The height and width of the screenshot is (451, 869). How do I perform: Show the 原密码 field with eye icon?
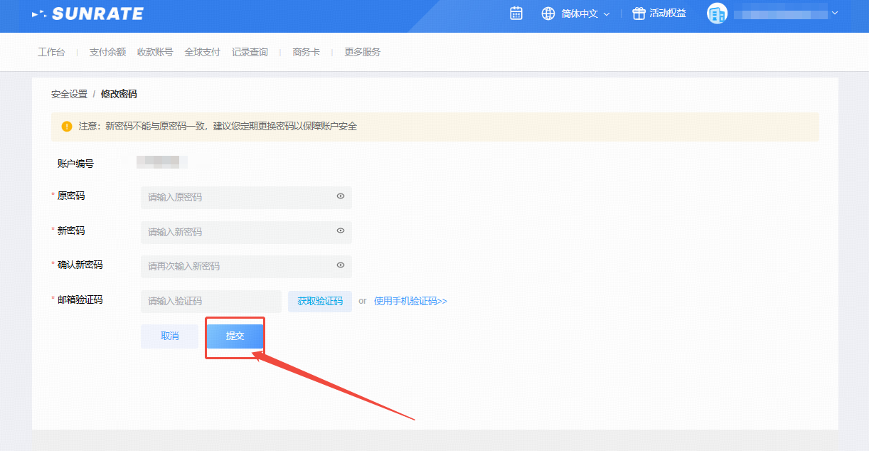[x=341, y=196]
